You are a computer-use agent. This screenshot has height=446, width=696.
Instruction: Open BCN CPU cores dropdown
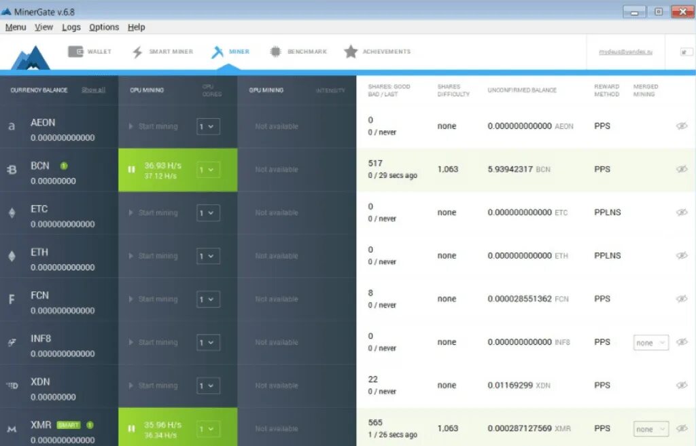point(208,170)
